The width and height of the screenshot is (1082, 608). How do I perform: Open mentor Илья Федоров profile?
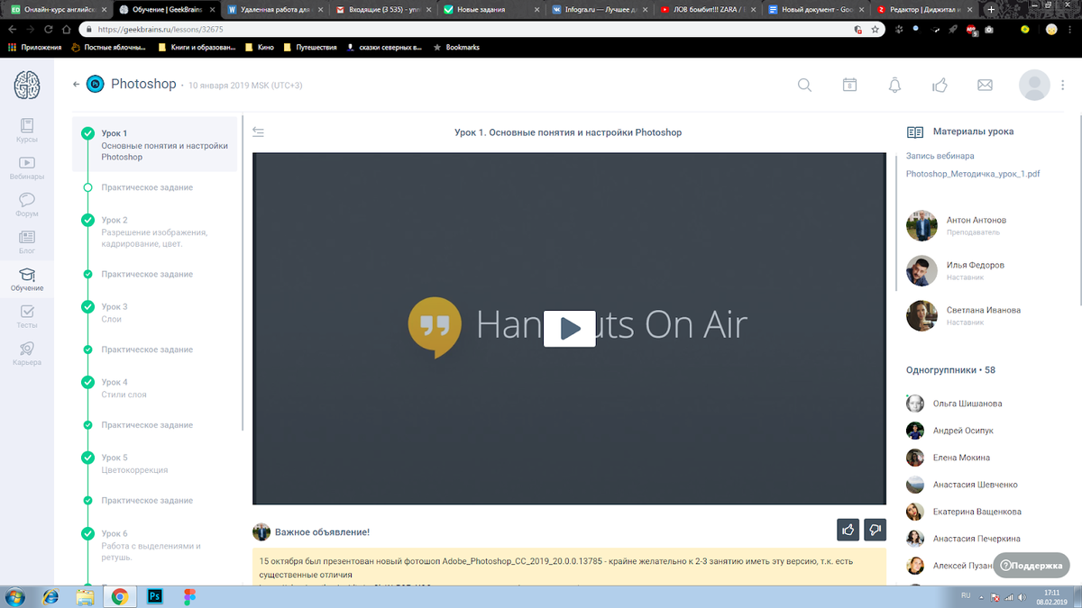[976, 265]
